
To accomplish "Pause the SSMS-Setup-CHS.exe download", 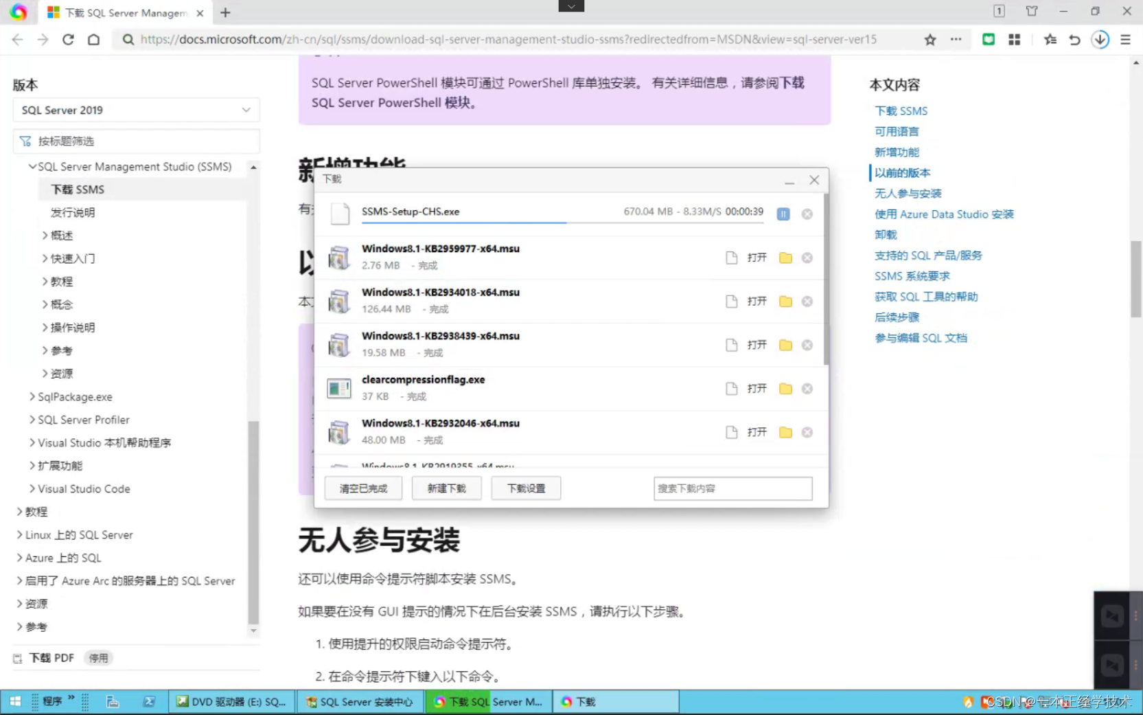I will 783,214.
